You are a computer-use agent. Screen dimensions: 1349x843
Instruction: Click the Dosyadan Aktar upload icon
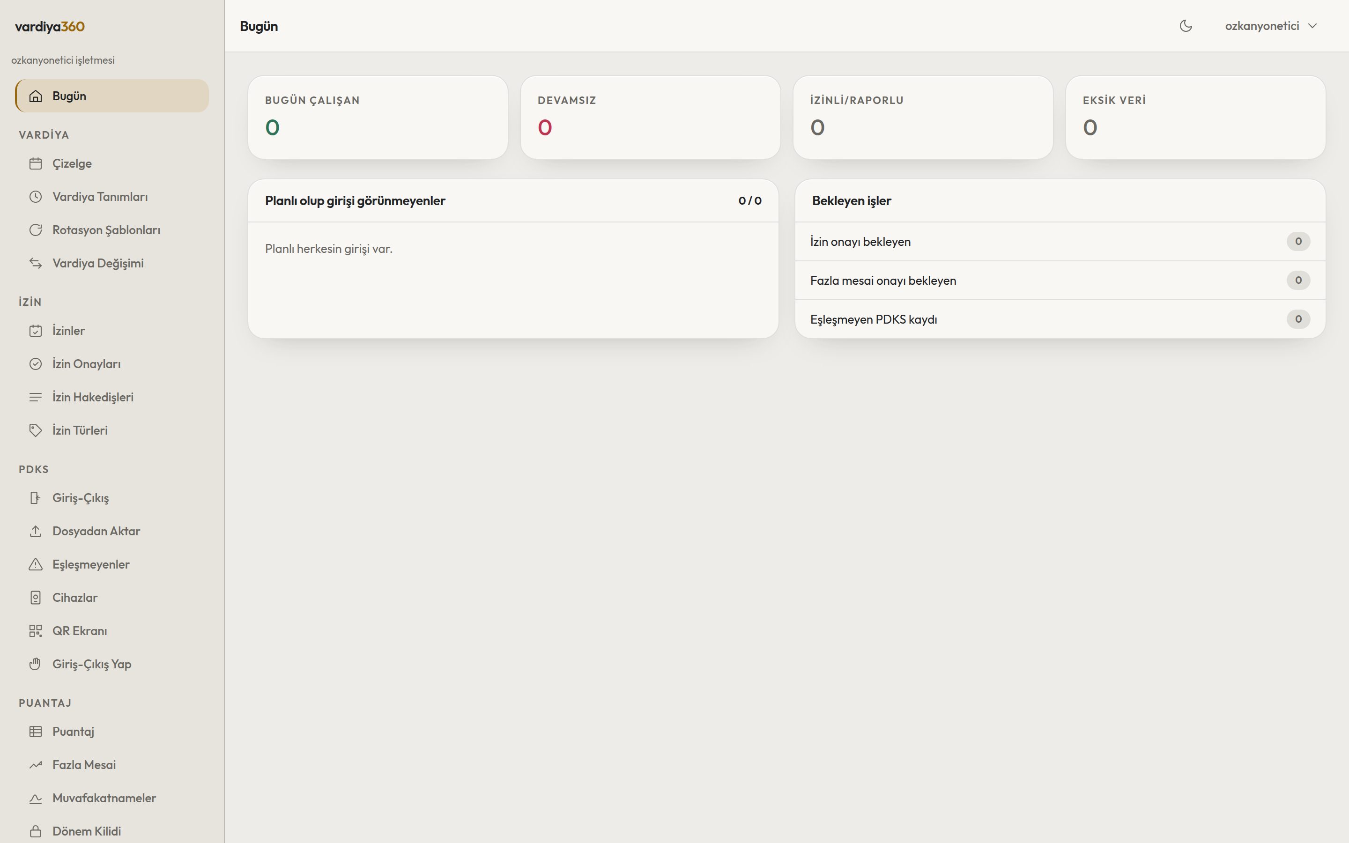click(36, 532)
